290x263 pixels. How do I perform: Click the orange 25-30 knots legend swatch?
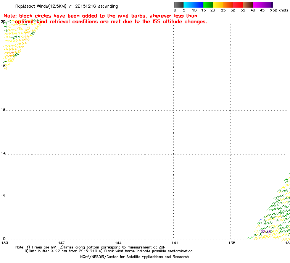(228, 5)
